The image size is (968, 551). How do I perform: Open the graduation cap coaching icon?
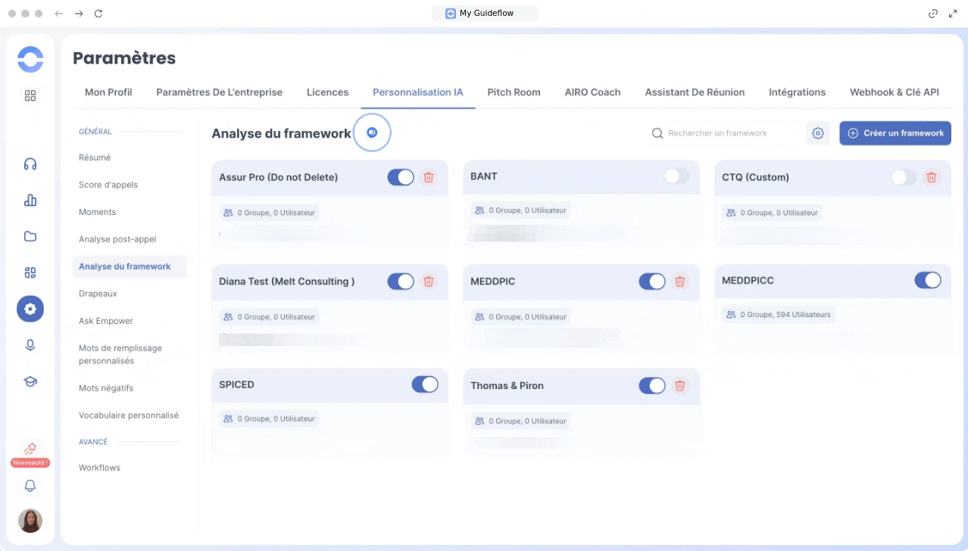30,381
